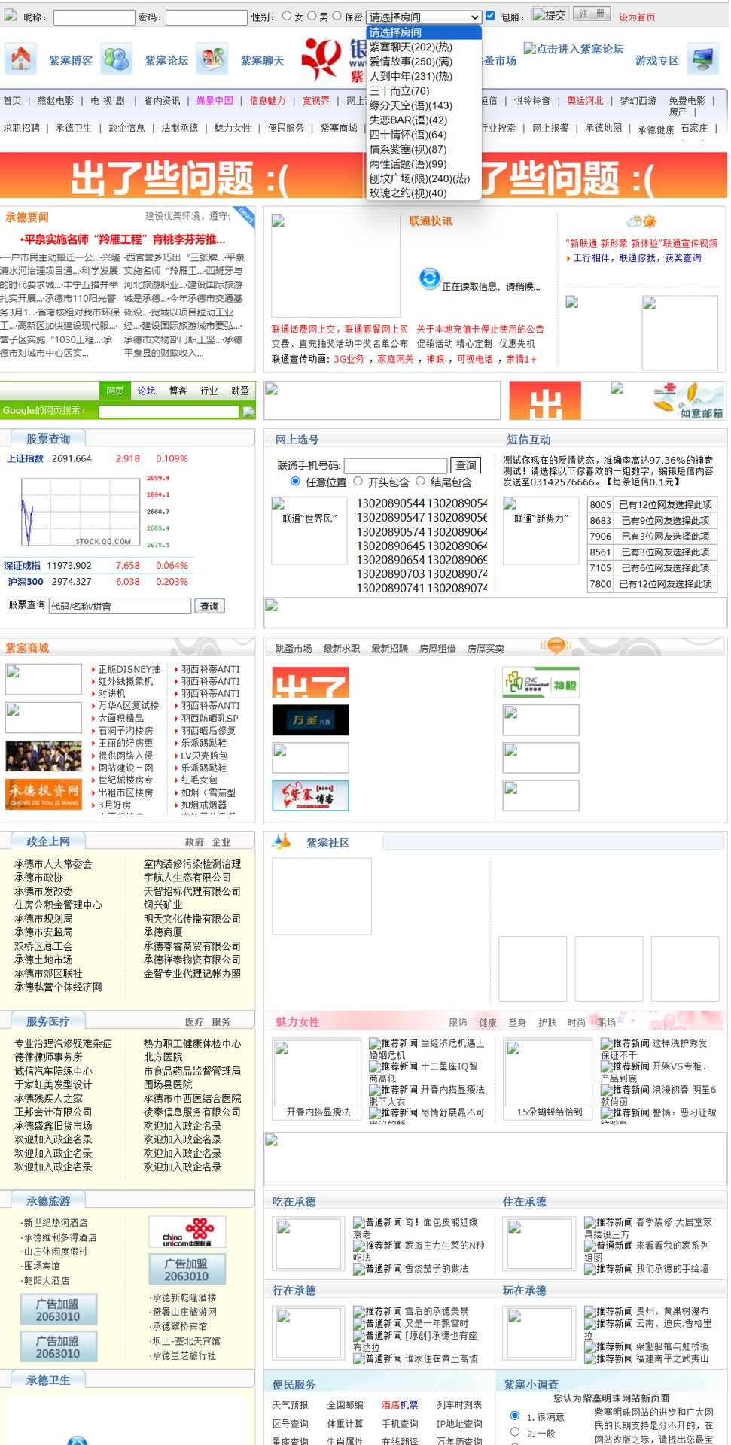
Task: Pick 人到中年(231)(热) from room list
Action: (424, 76)
